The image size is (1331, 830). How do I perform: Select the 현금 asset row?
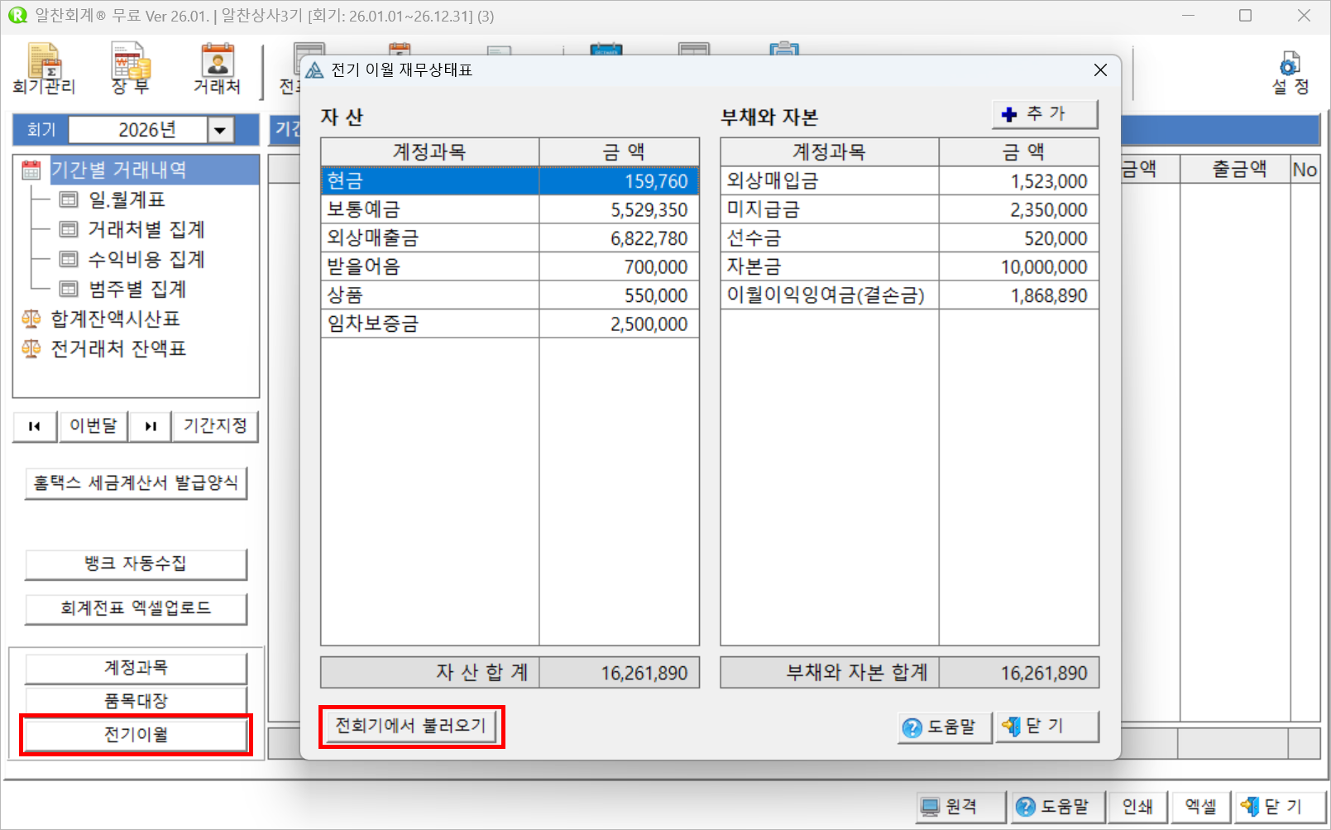[x=510, y=181]
